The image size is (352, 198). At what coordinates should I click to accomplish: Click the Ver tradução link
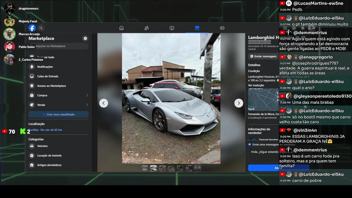tap(256, 85)
